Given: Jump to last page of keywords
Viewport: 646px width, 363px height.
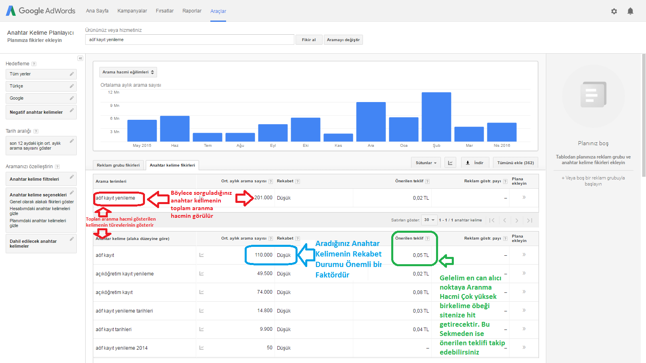Looking at the screenshot, I should pos(530,220).
